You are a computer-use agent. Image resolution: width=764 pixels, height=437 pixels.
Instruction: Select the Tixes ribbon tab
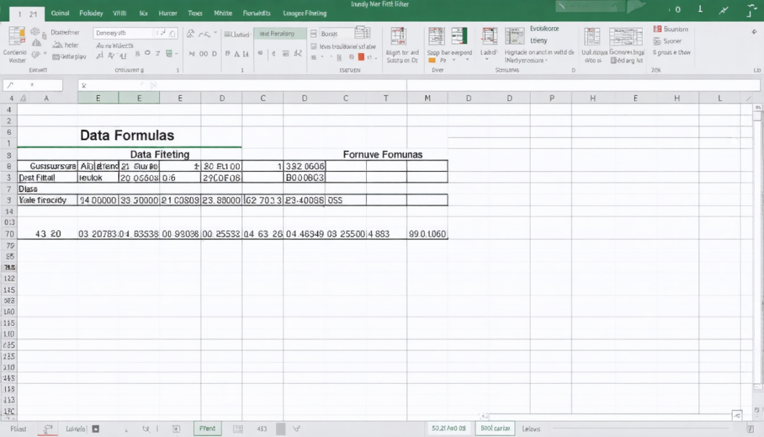195,13
